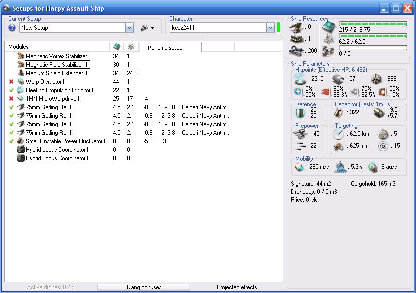Click the warp speed icon
This screenshot has width=416, height=293.
point(373,167)
